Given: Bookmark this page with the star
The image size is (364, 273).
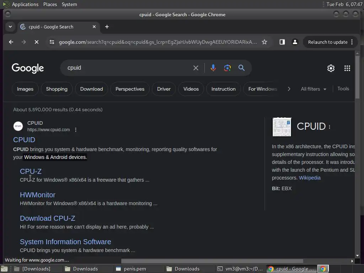Looking at the screenshot, I should pos(264,42).
